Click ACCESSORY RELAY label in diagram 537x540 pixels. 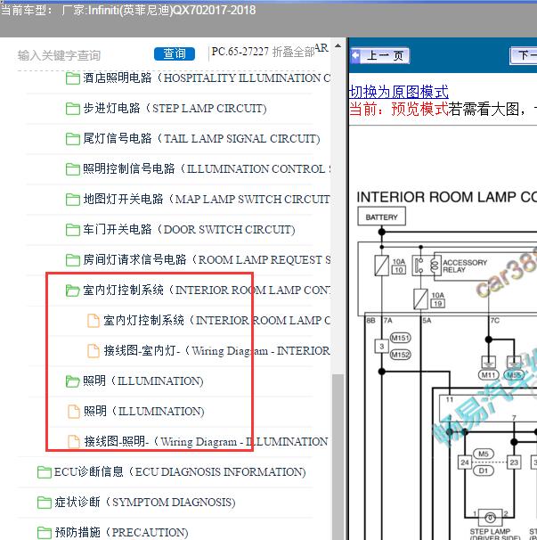click(x=465, y=266)
